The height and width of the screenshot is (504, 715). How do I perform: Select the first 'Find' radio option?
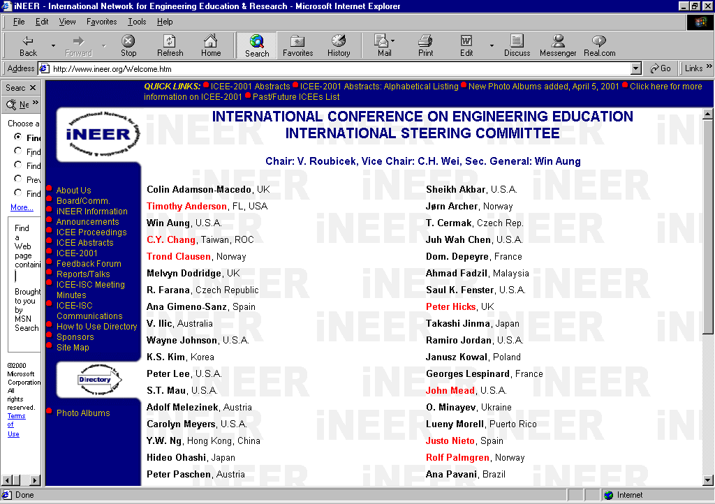click(17, 137)
